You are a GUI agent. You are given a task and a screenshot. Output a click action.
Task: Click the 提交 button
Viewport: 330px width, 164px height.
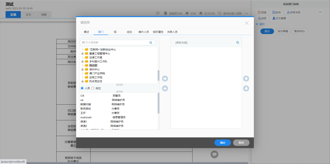267,31
